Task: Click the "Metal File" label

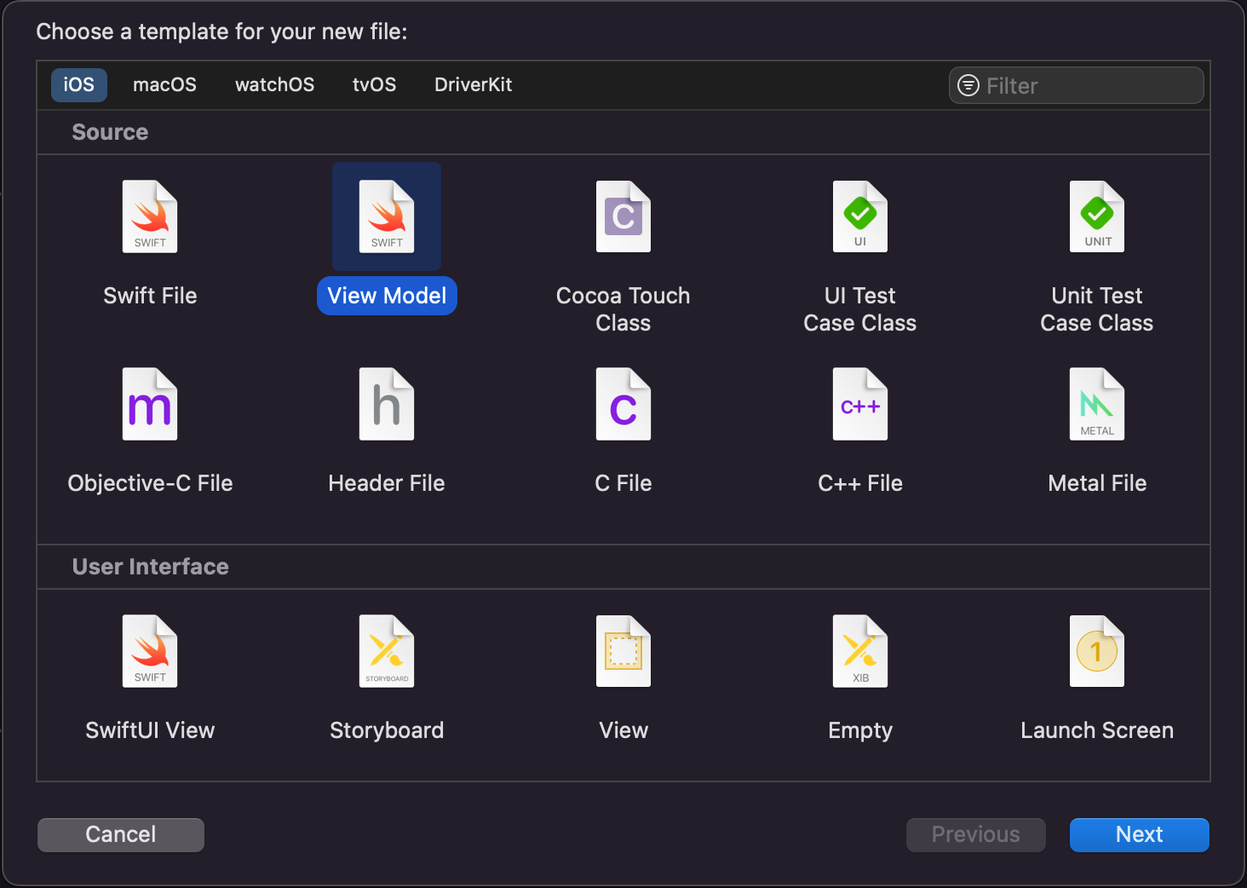Action: 1097,483
